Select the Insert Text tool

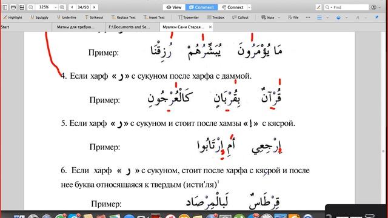(154, 18)
